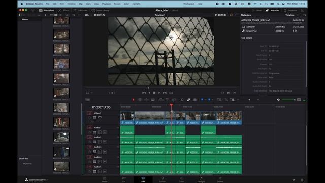The image size is (325, 183).
Task: Select Master bin in the bin list
Action: [25, 19]
